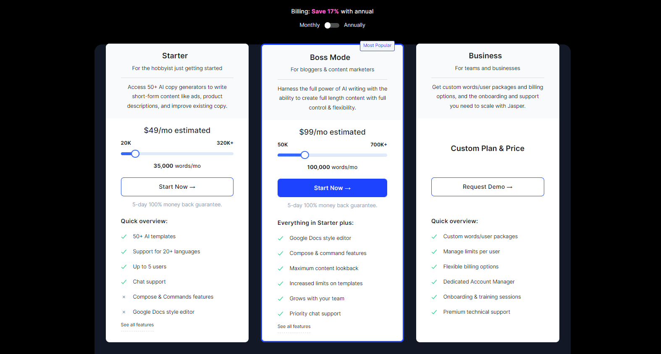This screenshot has height=354, width=661.
Task: Click the Request Demo button
Action: 488,187
